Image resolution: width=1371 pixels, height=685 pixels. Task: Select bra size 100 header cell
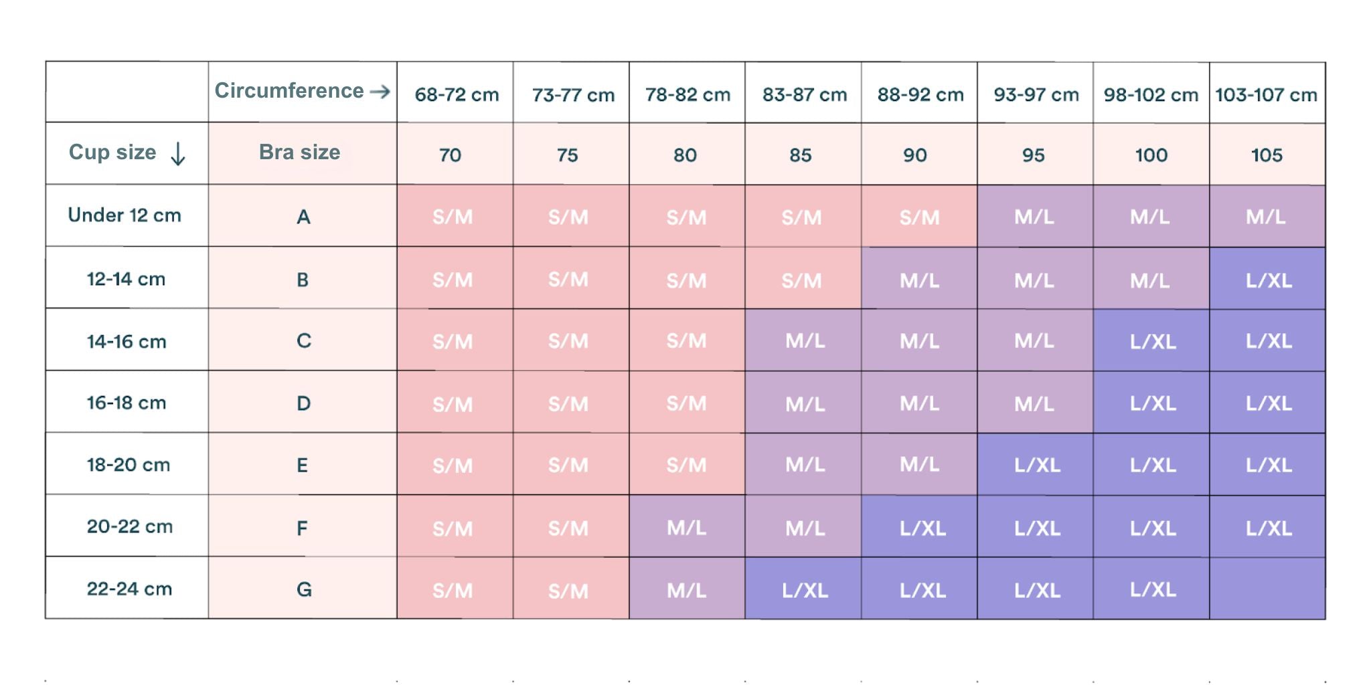pos(1151,155)
